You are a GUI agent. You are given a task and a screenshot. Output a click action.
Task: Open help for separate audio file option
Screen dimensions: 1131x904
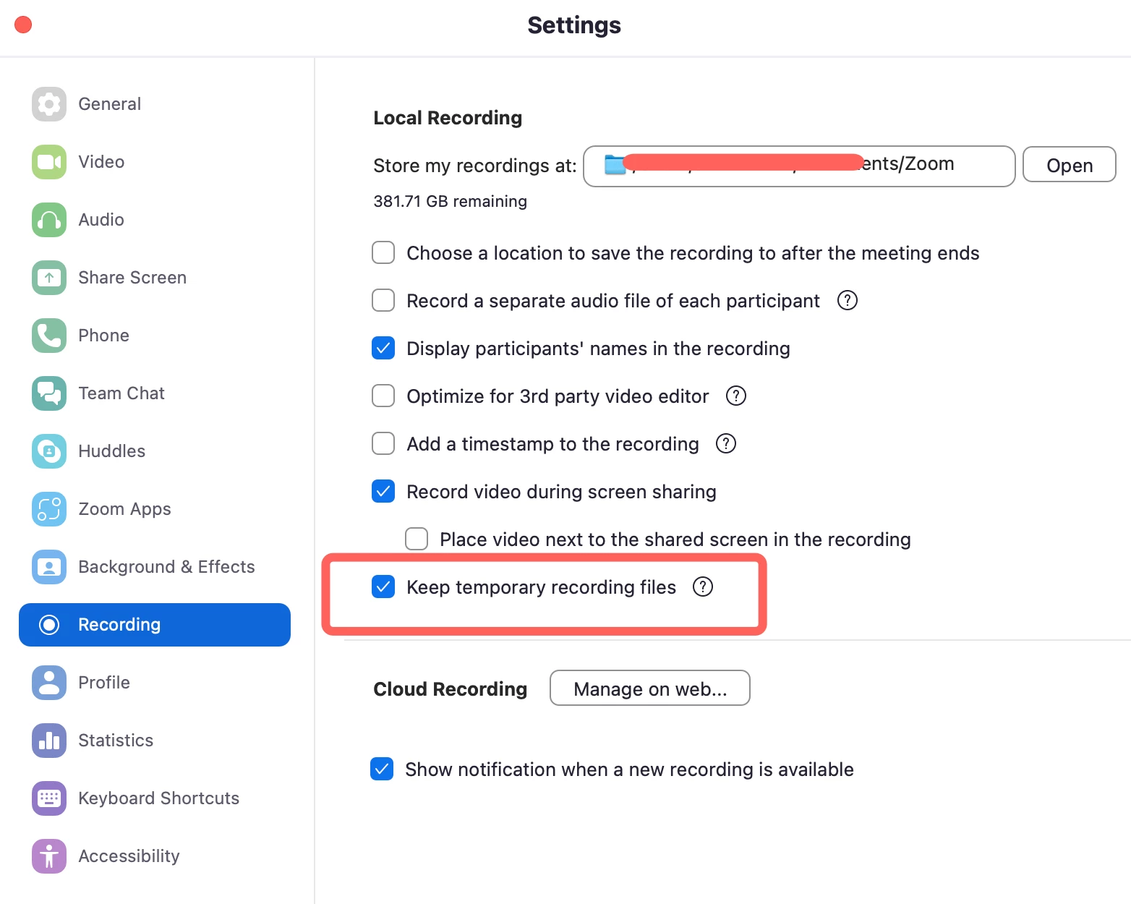[848, 300]
